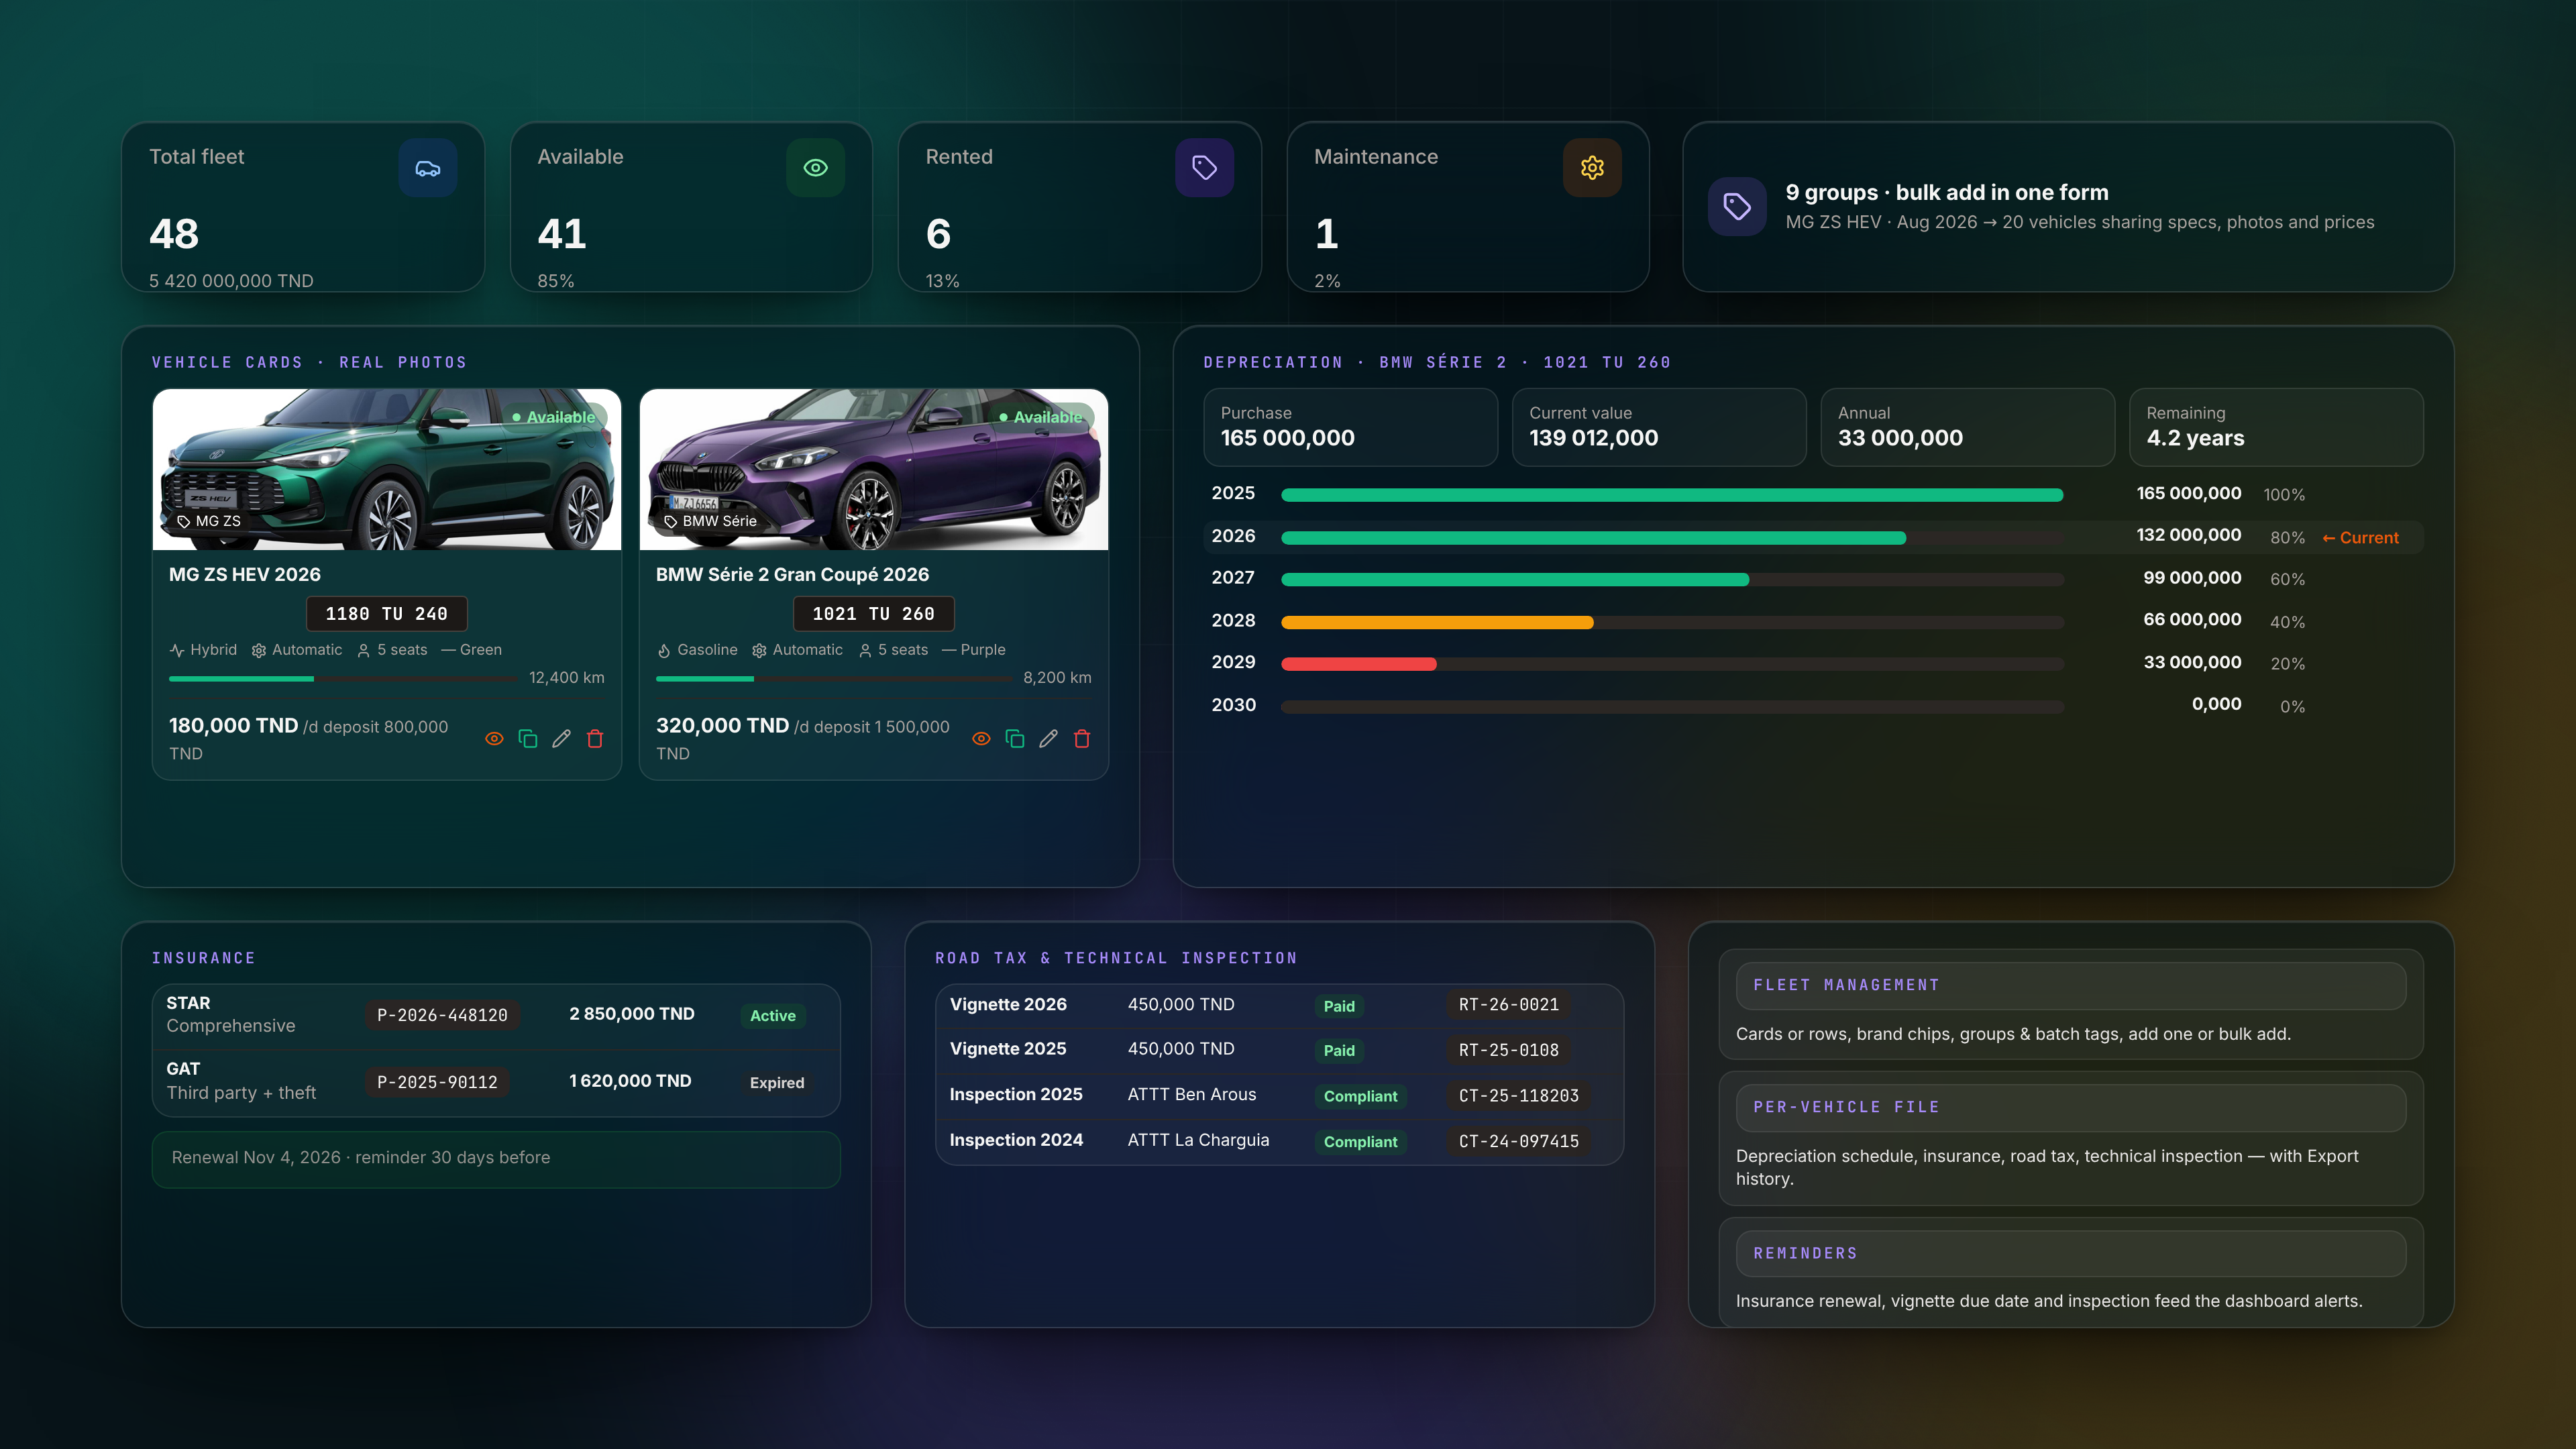Image resolution: width=2576 pixels, height=1449 pixels.
Task: Click reference CT-24-097415
Action: (1518, 1142)
